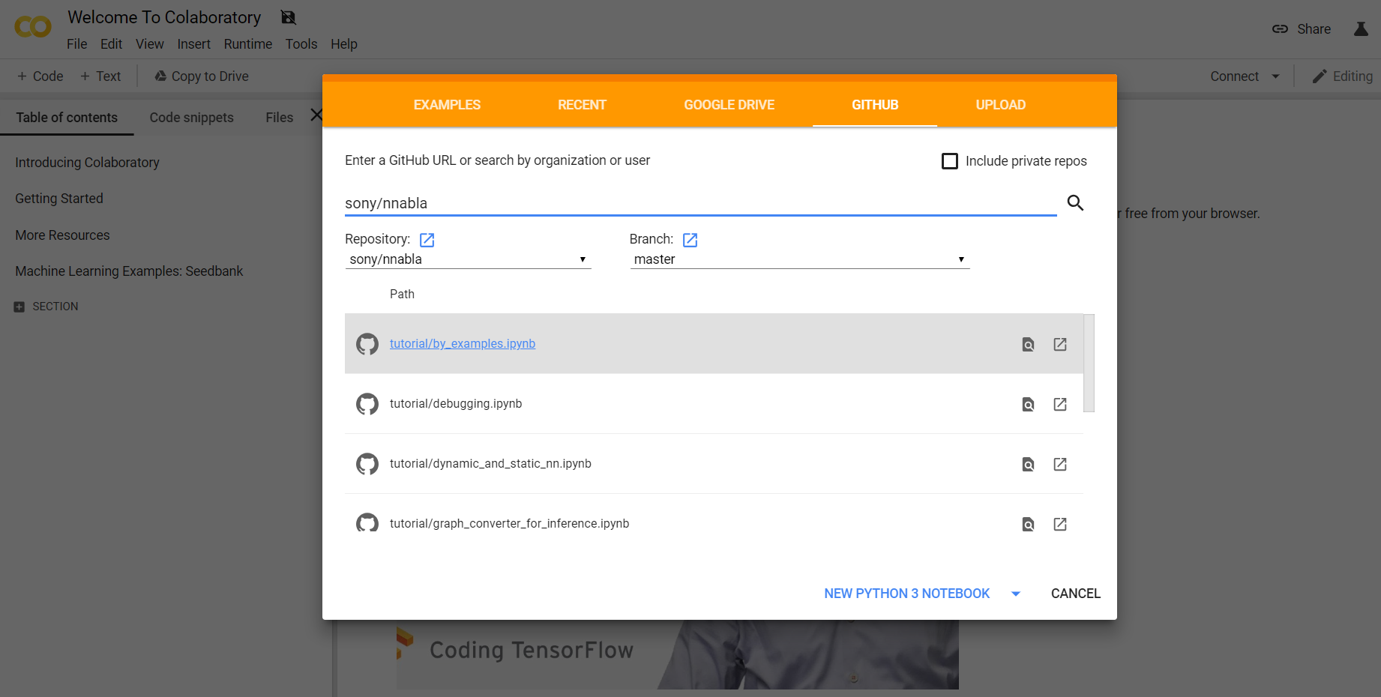
Task: Click the GitHub URL search field
Action: pyautogui.click(x=700, y=203)
